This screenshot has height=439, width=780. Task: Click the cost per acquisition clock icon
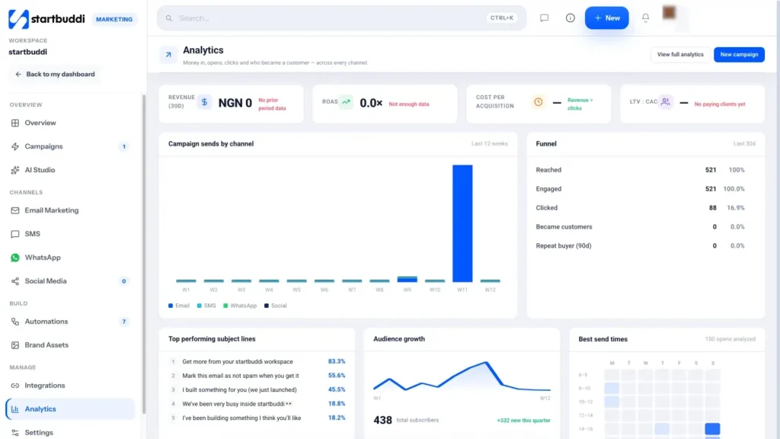(539, 102)
